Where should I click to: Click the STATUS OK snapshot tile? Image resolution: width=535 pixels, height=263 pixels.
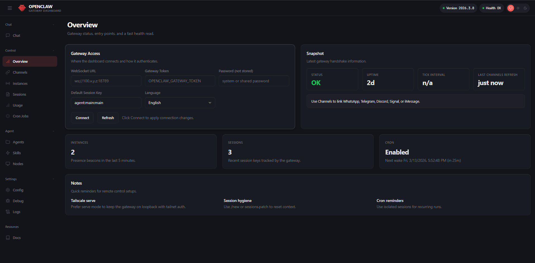pyautogui.click(x=332, y=79)
